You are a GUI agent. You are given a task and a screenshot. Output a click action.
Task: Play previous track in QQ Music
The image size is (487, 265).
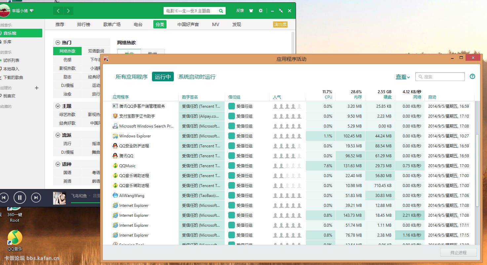4,198
